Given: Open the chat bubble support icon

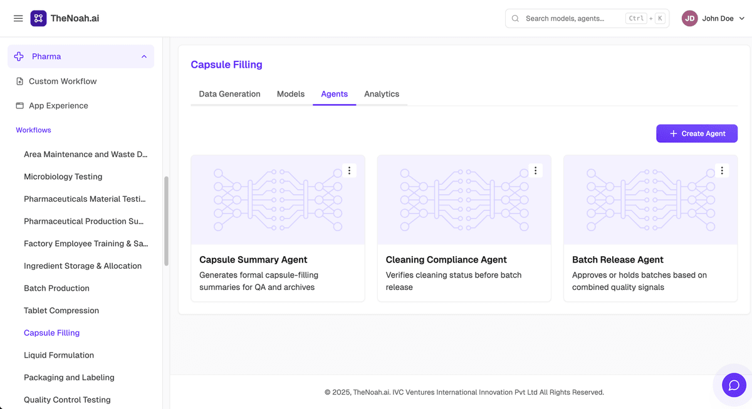Looking at the screenshot, I should 734,385.
